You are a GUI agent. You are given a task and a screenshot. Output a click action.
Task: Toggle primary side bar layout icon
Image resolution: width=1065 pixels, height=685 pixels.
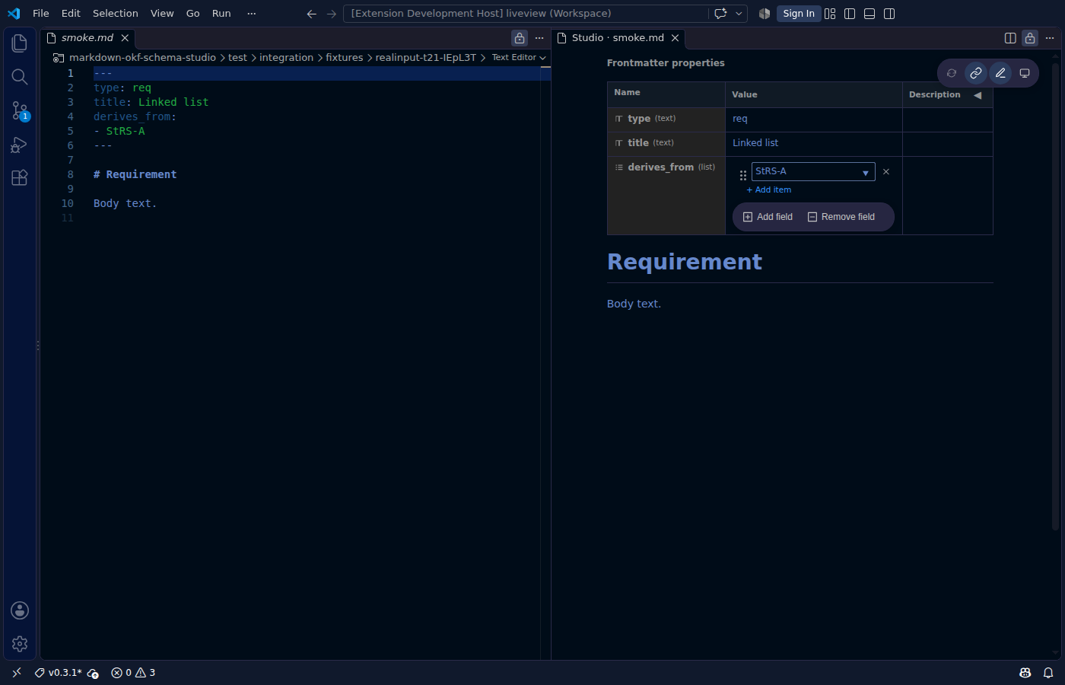click(x=850, y=14)
